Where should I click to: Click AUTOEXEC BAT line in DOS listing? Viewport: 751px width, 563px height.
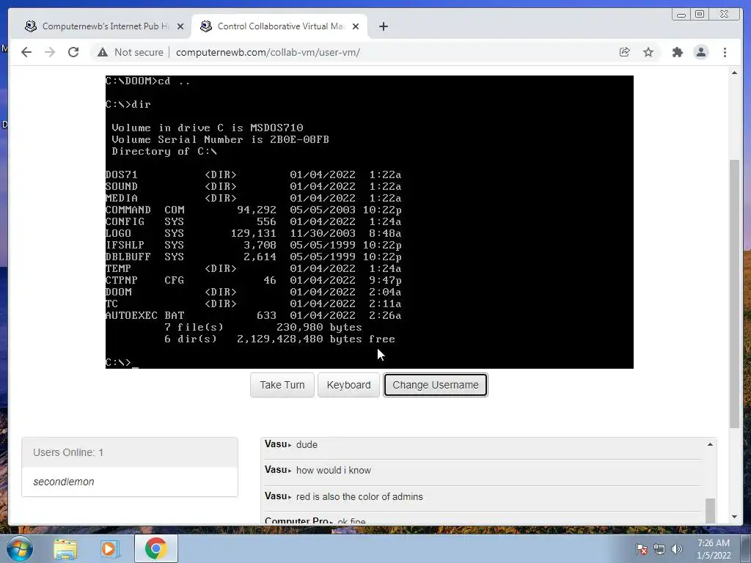coord(253,315)
